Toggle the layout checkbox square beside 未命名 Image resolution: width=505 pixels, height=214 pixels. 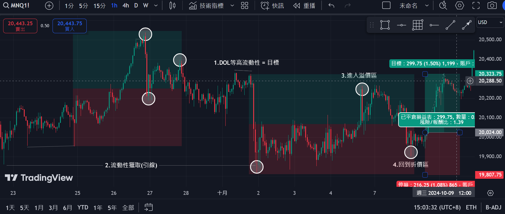point(386,5)
